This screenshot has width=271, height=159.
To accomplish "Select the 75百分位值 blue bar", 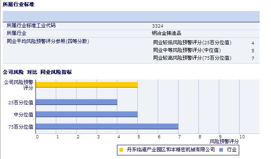I will point(107,126).
